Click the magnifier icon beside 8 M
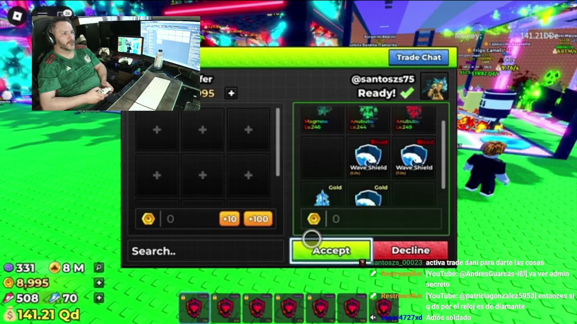 [99, 268]
